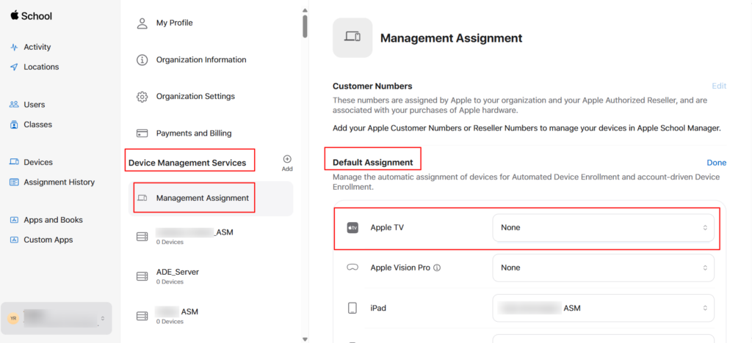Viewport: 752px width, 343px height.
Task: Click the Default Assignment heading
Action: coord(372,163)
